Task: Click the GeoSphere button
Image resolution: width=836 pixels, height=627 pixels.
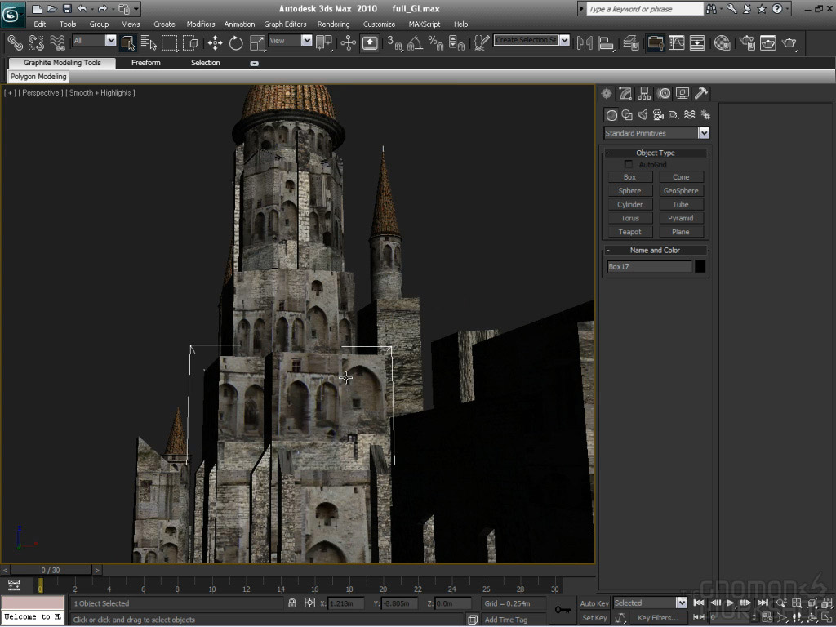Action: [x=681, y=191]
